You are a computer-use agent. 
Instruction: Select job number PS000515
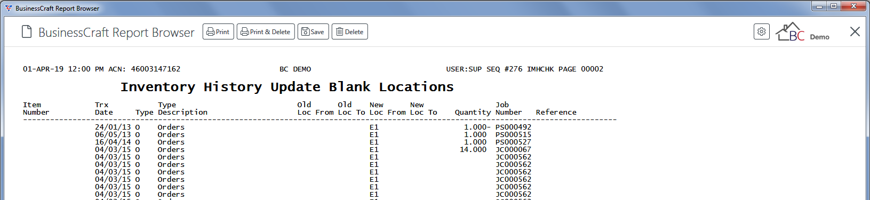pyautogui.click(x=513, y=135)
